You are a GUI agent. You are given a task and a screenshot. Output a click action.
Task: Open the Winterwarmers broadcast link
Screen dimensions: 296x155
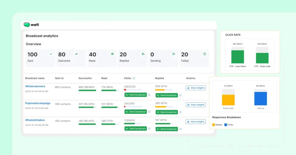tap(35, 86)
